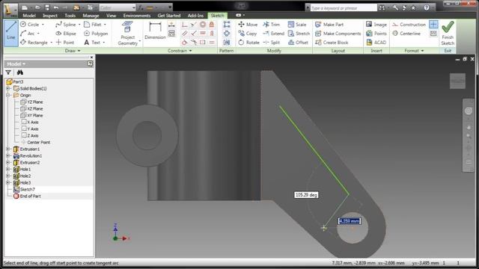This screenshot has height=269, width=479.
Task: Toggle Construction line format
Action: click(409, 24)
